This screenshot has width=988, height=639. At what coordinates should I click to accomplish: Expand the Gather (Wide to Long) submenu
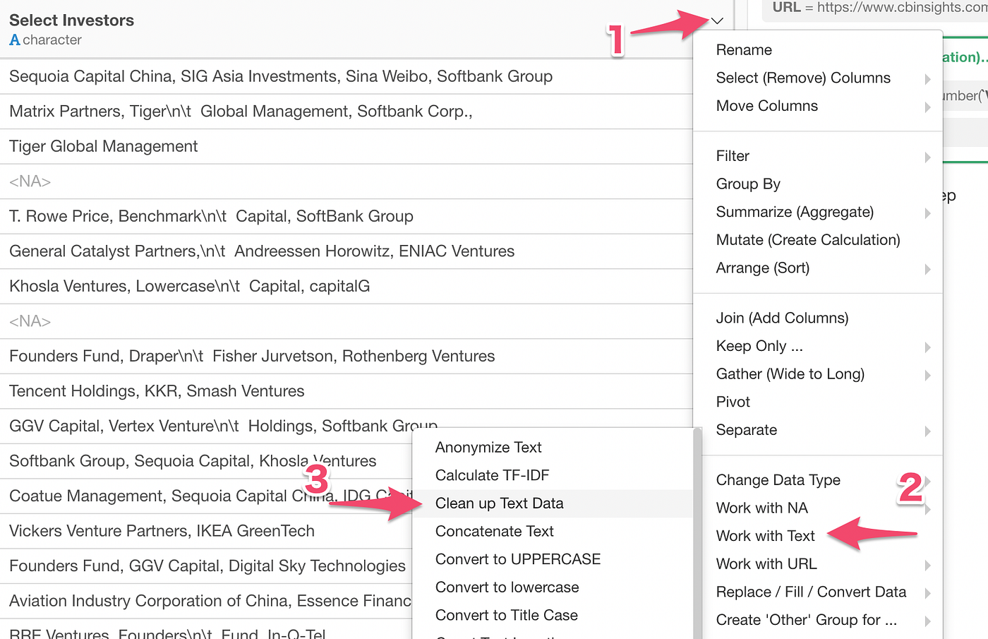coord(790,374)
